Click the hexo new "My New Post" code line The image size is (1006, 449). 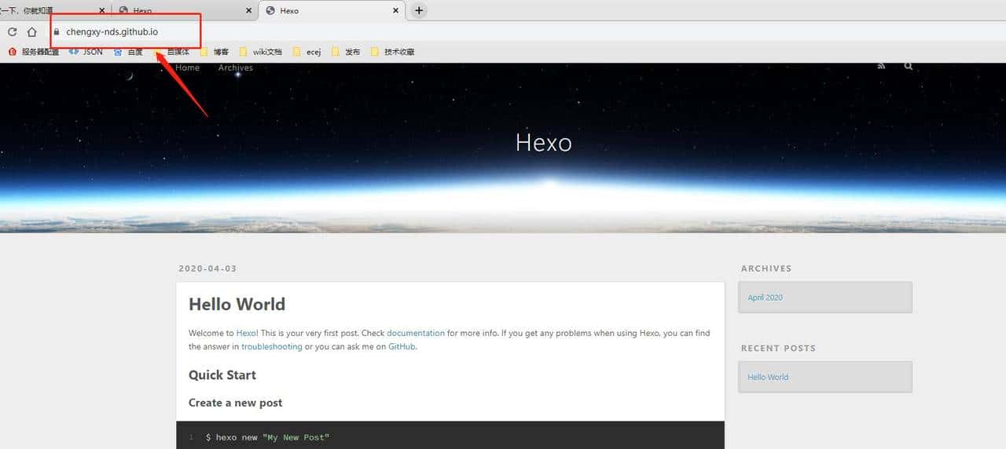click(268, 437)
